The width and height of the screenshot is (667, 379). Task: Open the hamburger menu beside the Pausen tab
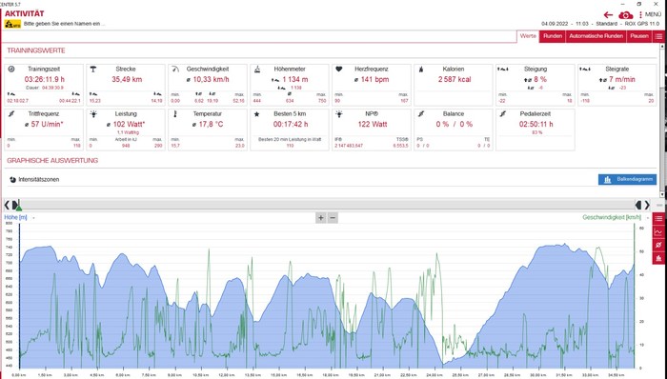pos(658,36)
